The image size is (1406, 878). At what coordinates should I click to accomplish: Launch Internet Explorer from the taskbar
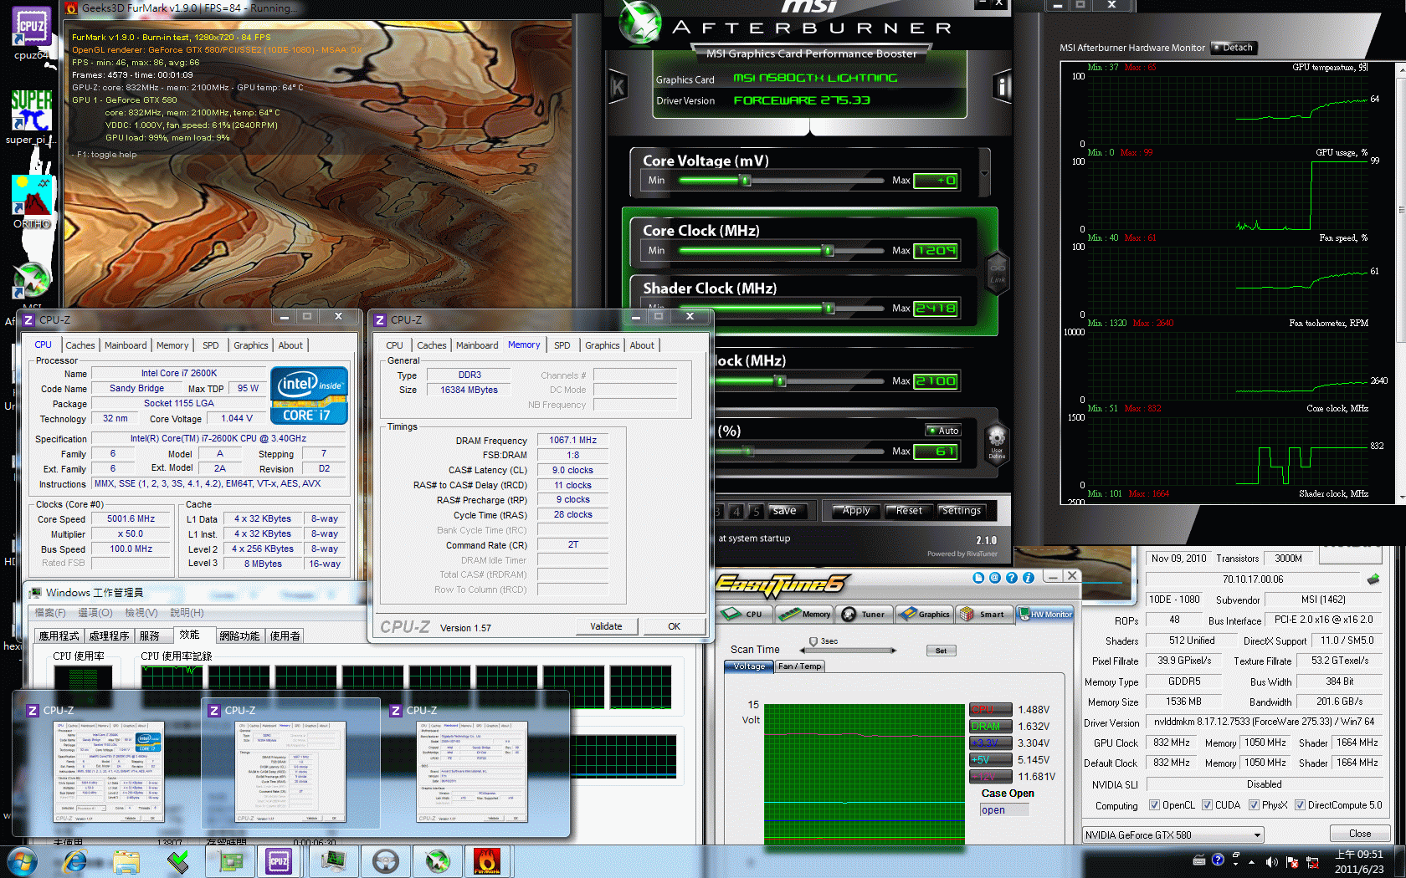(x=75, y=861)
